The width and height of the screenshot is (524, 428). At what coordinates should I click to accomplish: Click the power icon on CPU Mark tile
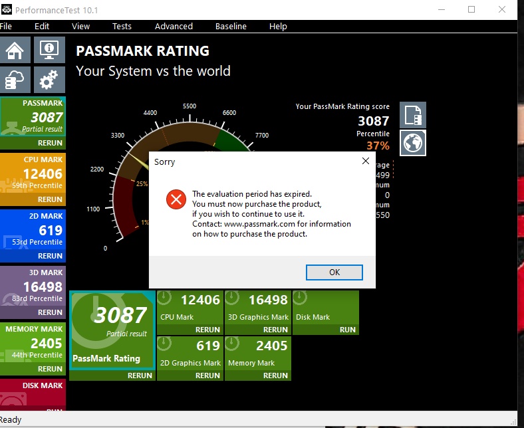tap(164, 298)
